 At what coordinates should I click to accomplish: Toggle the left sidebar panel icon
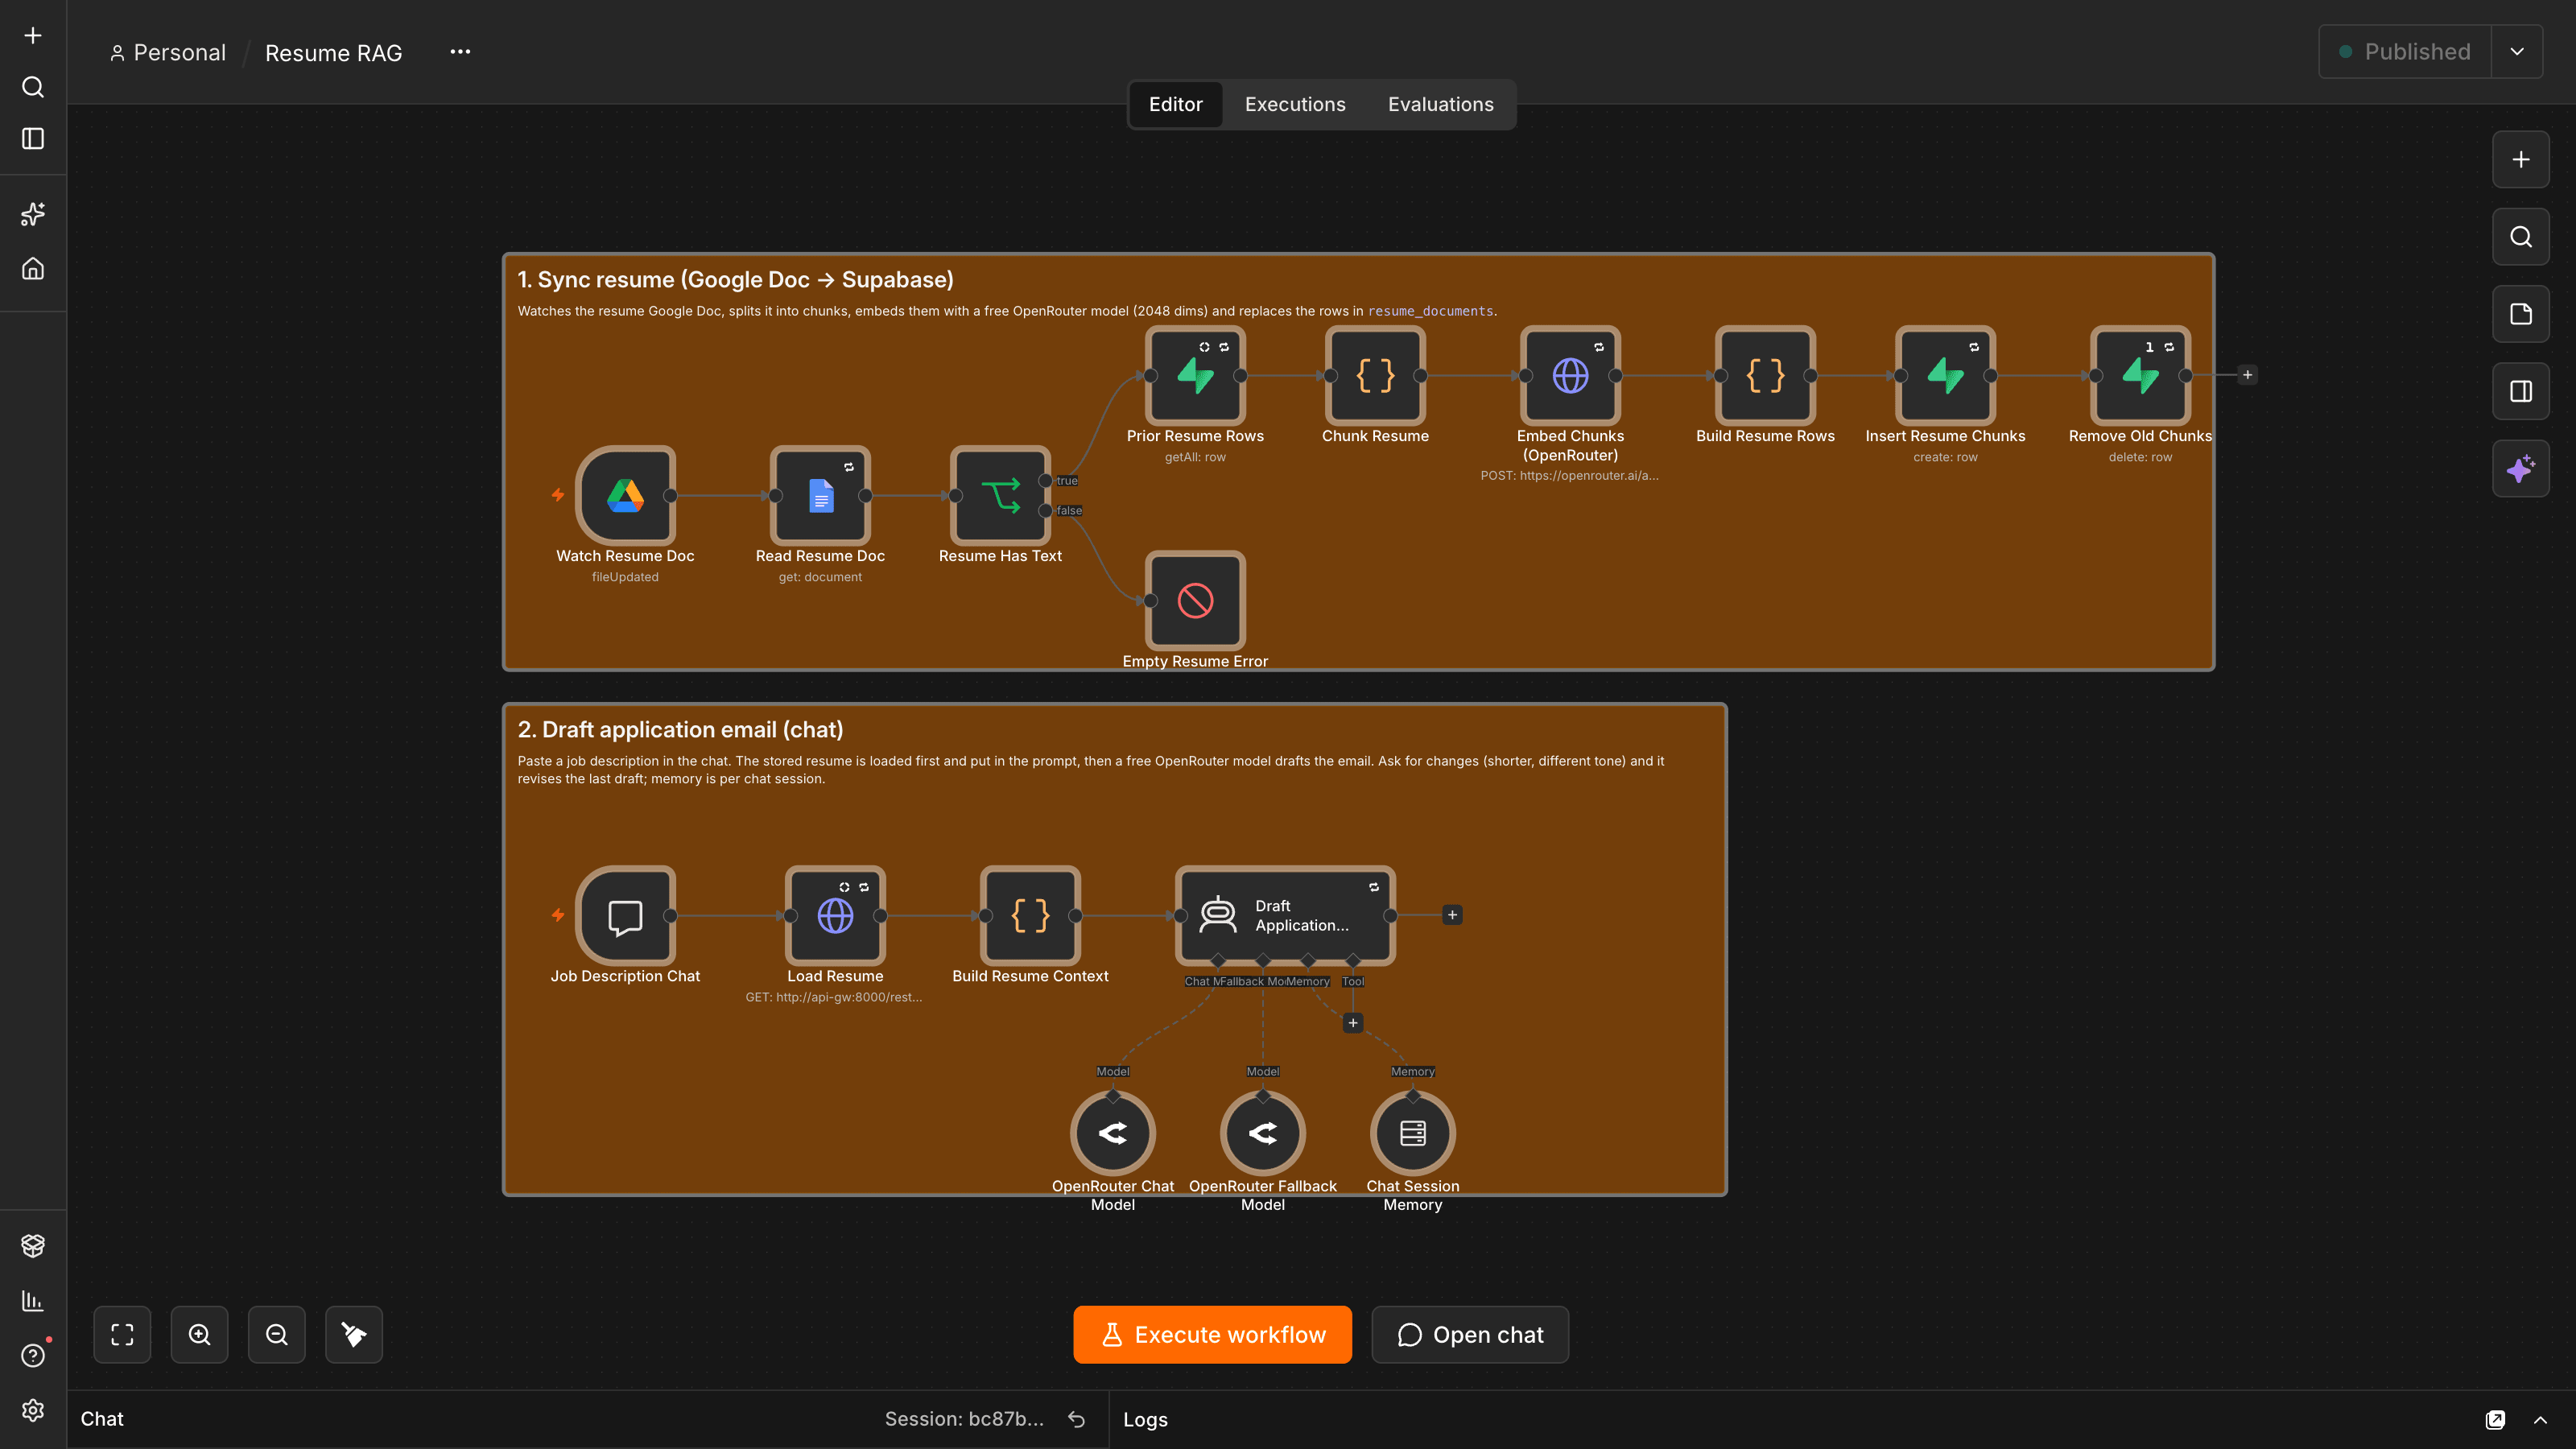tap(33, 139)
